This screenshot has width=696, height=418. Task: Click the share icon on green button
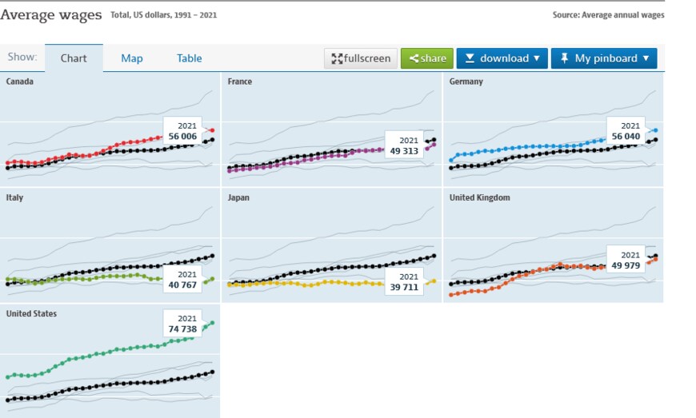coord(414,58)
